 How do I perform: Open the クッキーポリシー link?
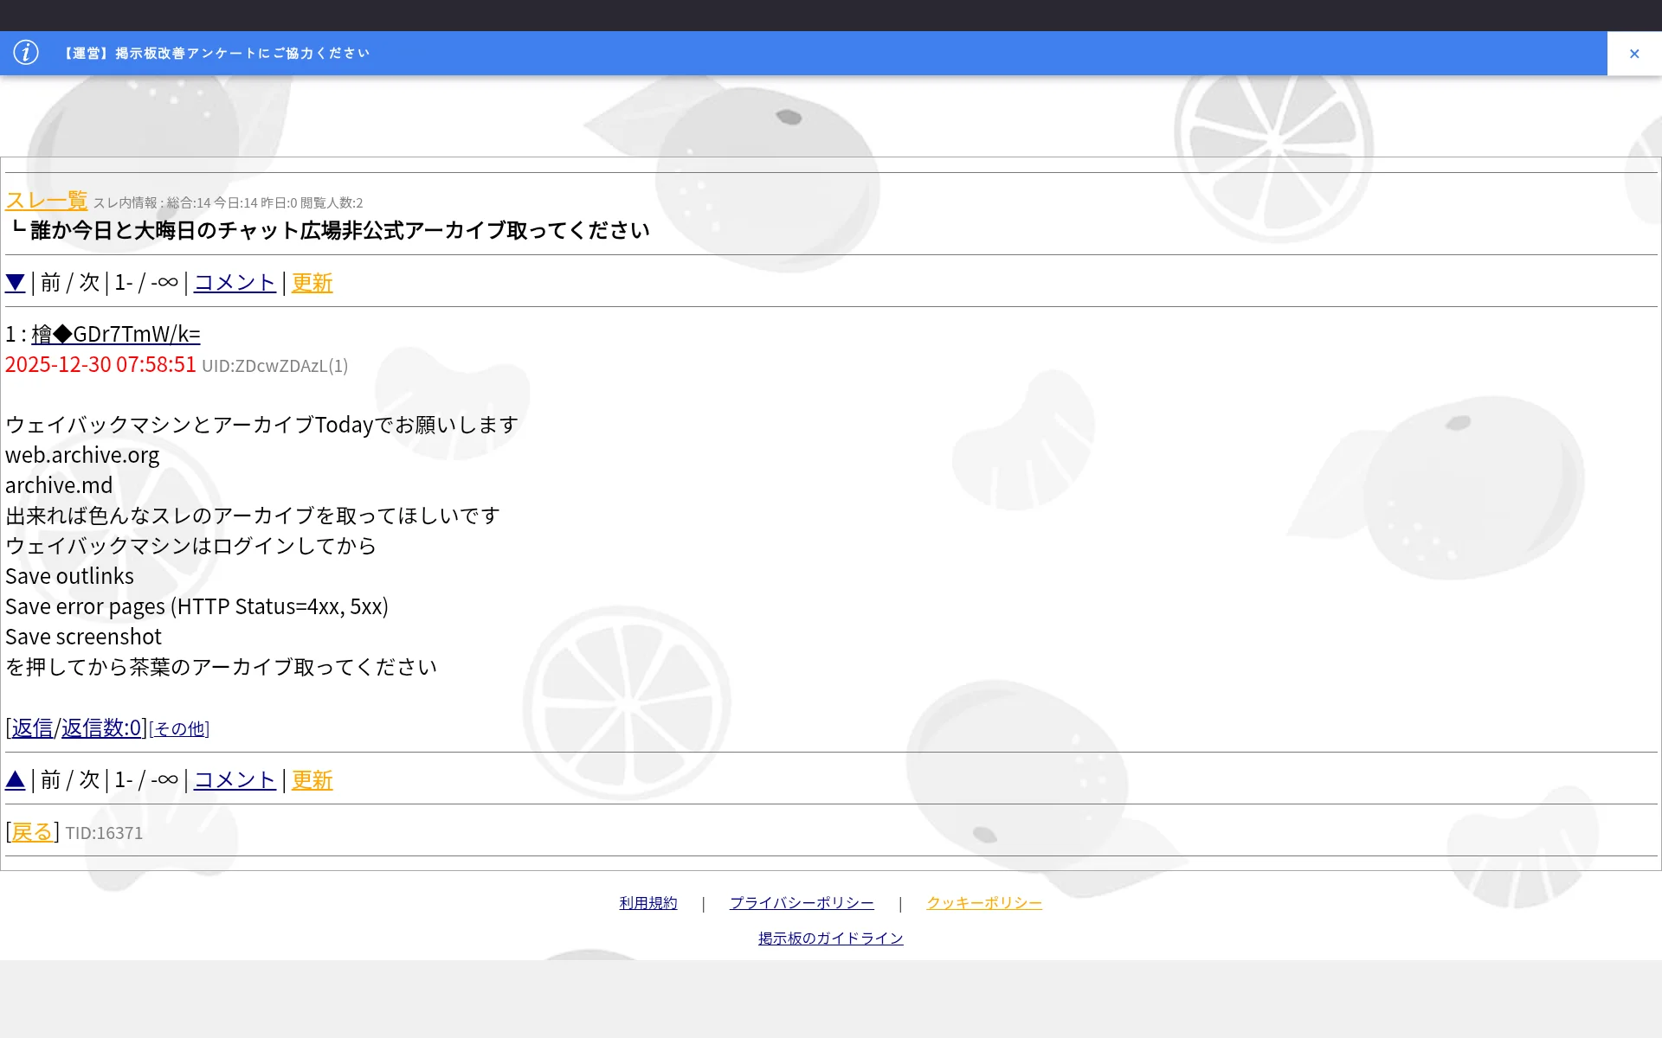[x=983, y=903]
